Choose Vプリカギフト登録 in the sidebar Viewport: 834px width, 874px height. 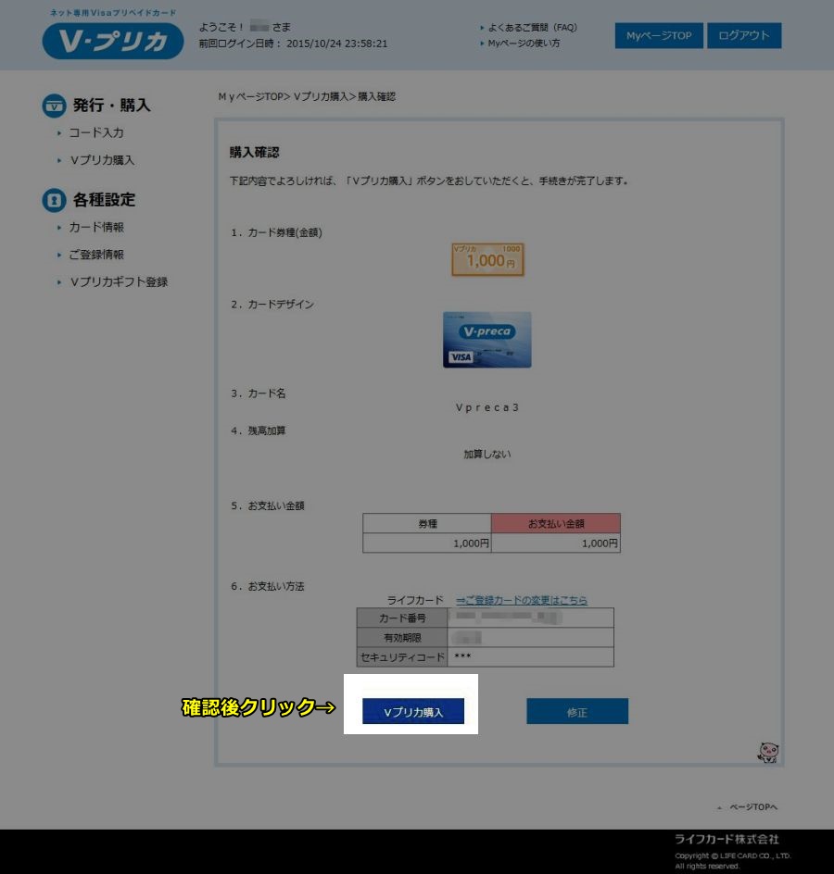119,282
